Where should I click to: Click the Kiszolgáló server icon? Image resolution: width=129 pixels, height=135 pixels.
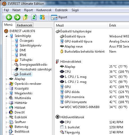coord(11,88)
